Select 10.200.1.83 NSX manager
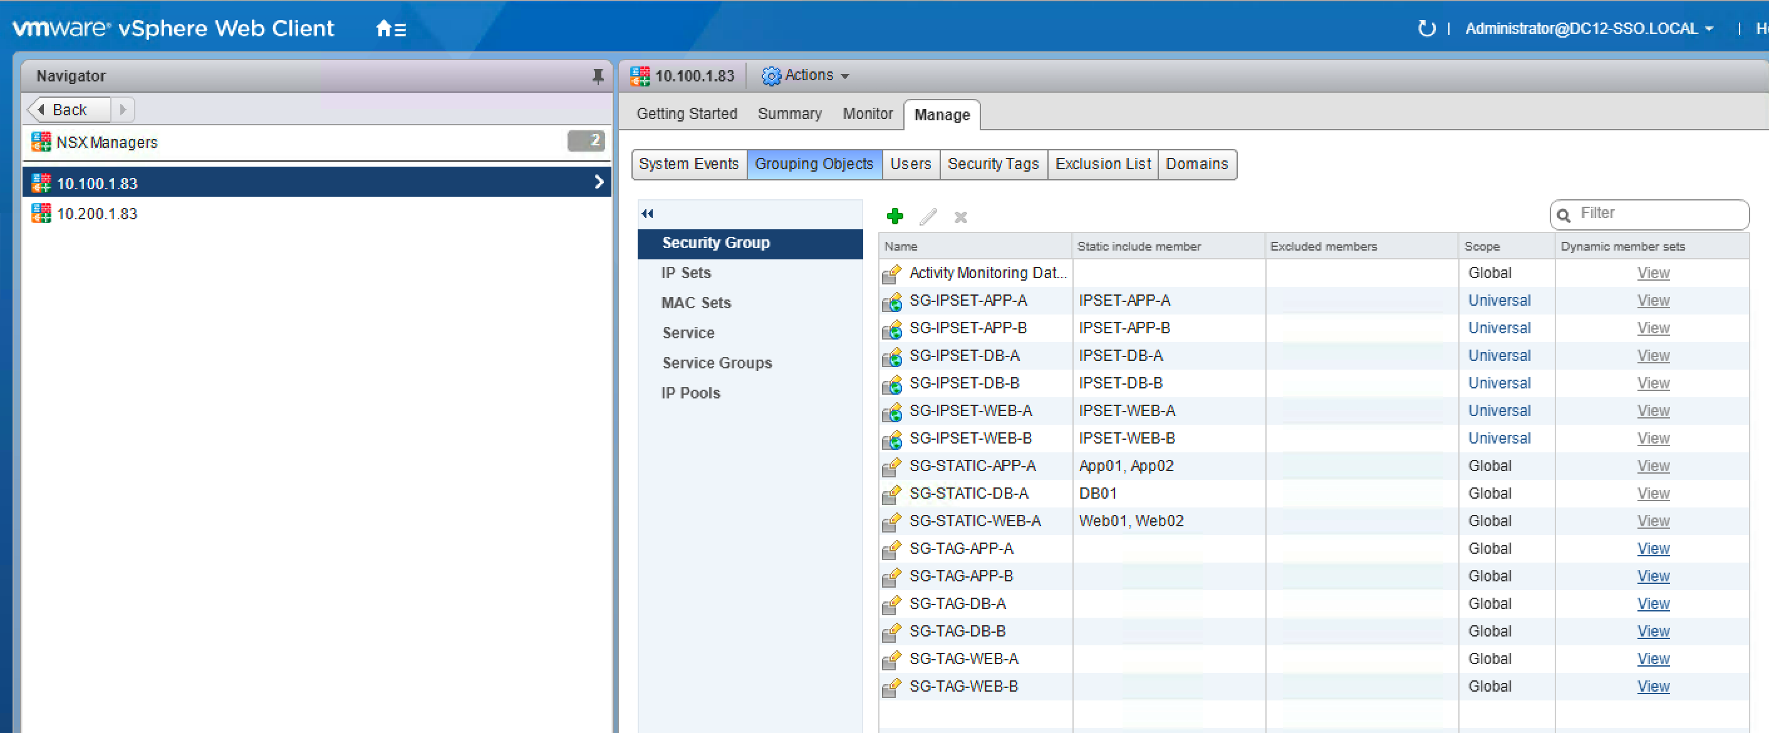Viewport: 1769px width, 733px height. (97, 214)
